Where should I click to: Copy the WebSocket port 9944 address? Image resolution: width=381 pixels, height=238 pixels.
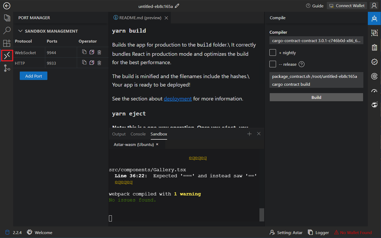point(84,52)
